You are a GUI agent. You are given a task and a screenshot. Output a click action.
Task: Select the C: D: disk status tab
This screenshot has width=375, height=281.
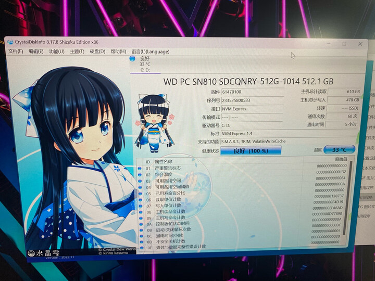145,65
